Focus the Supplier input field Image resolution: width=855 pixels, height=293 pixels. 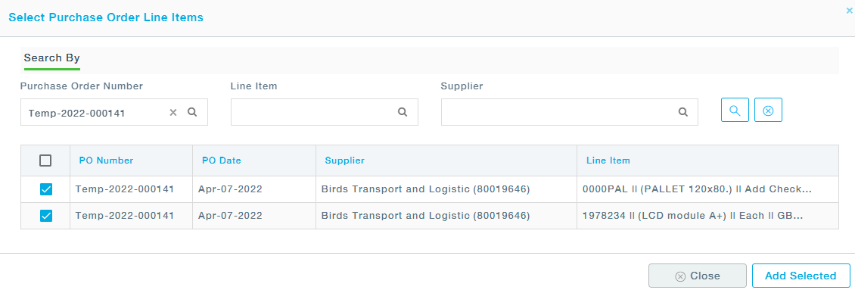[569, 112]
